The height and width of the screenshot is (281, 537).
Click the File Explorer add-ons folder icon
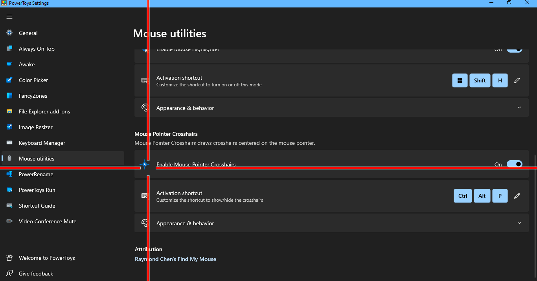click(x=9, y=111)
